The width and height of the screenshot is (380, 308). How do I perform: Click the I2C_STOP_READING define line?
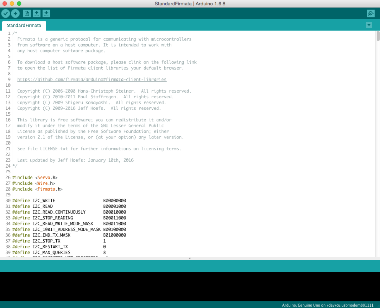click(69, 218)
